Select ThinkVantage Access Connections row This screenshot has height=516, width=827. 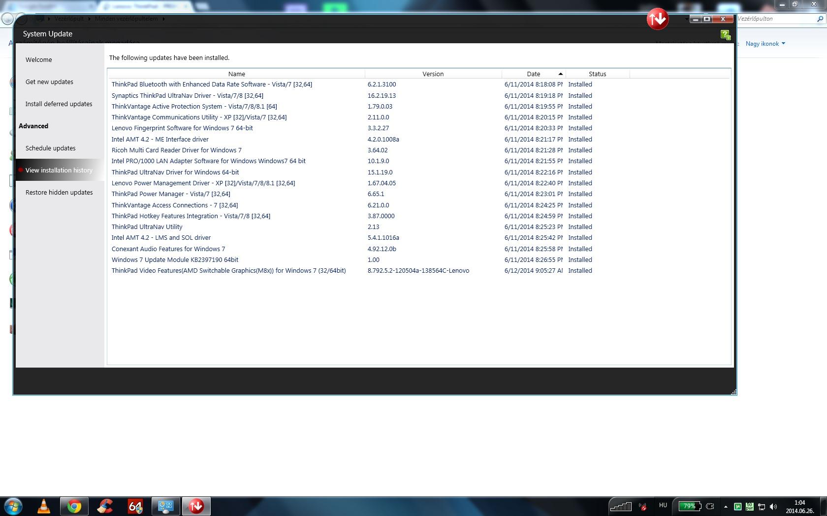coord(418,205)
